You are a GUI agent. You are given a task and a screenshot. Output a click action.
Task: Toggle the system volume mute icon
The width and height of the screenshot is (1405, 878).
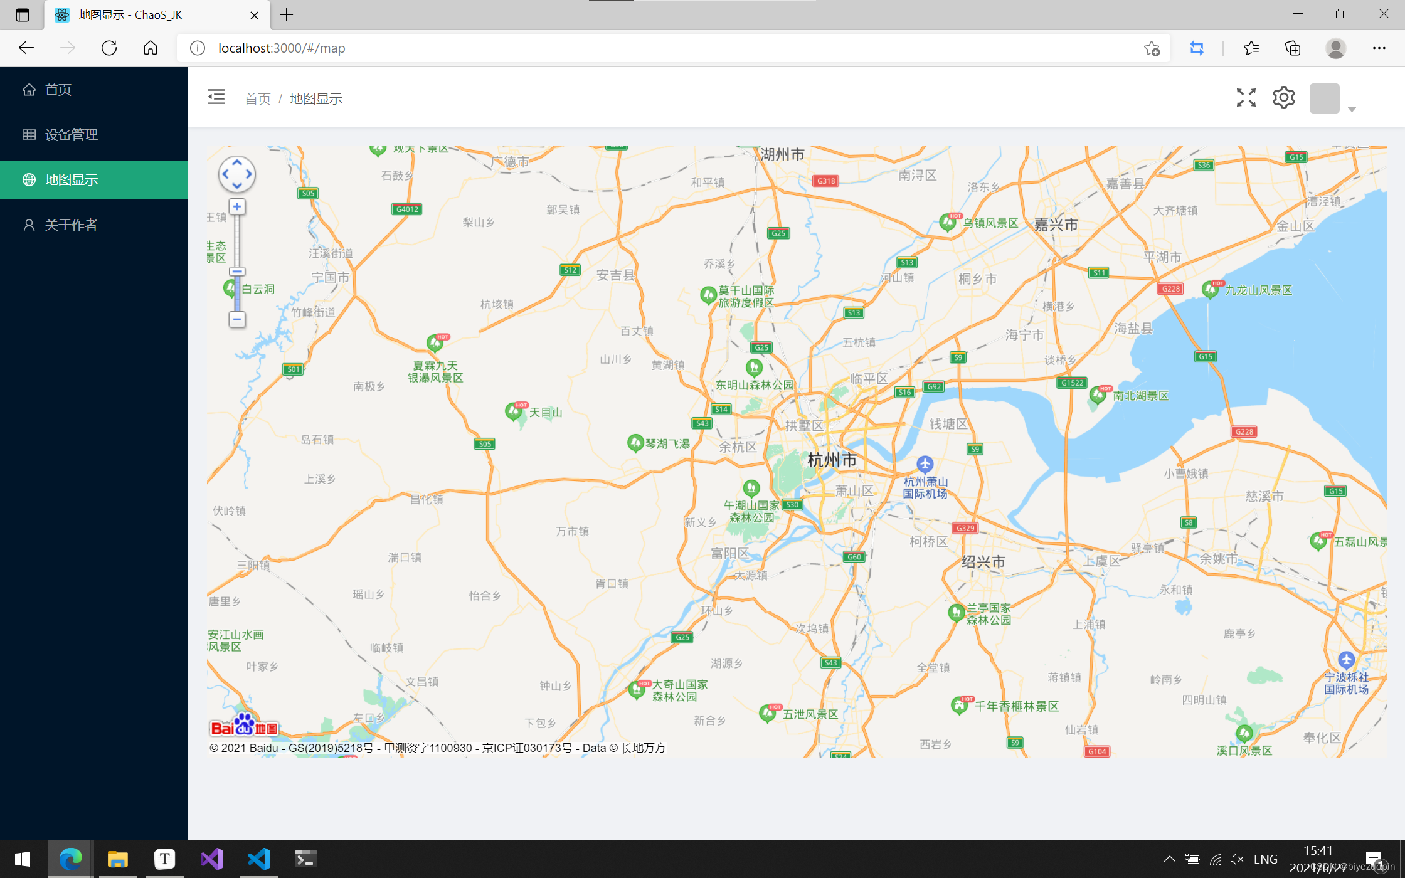point(1237,859)
